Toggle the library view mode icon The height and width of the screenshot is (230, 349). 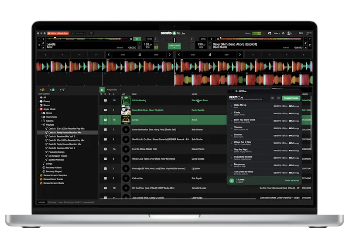102,90
